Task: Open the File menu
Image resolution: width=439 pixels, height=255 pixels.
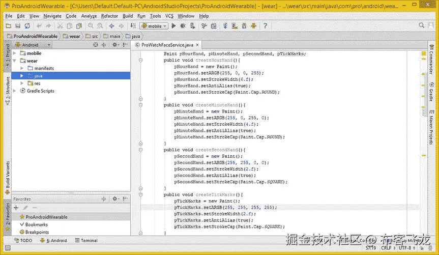Action: [x=9, y=16]
